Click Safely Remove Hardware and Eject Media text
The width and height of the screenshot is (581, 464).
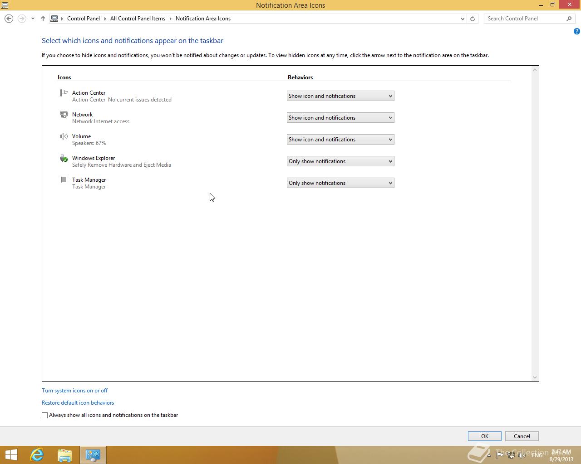click(122, 165)
